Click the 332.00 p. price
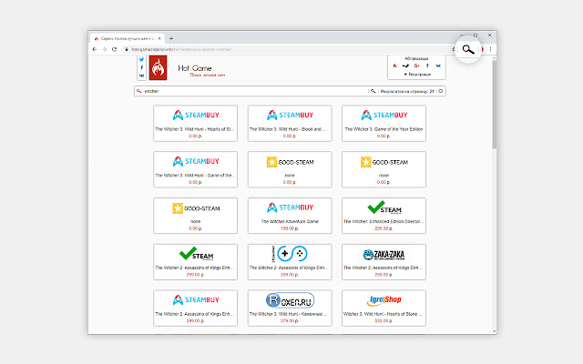 pos(384,321)
